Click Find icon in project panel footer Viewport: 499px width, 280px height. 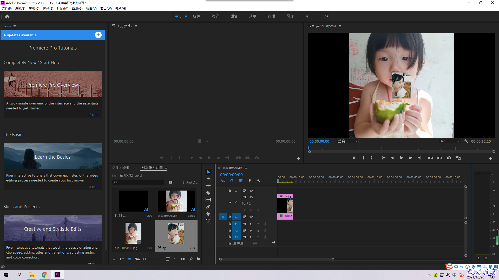point(191,259)
